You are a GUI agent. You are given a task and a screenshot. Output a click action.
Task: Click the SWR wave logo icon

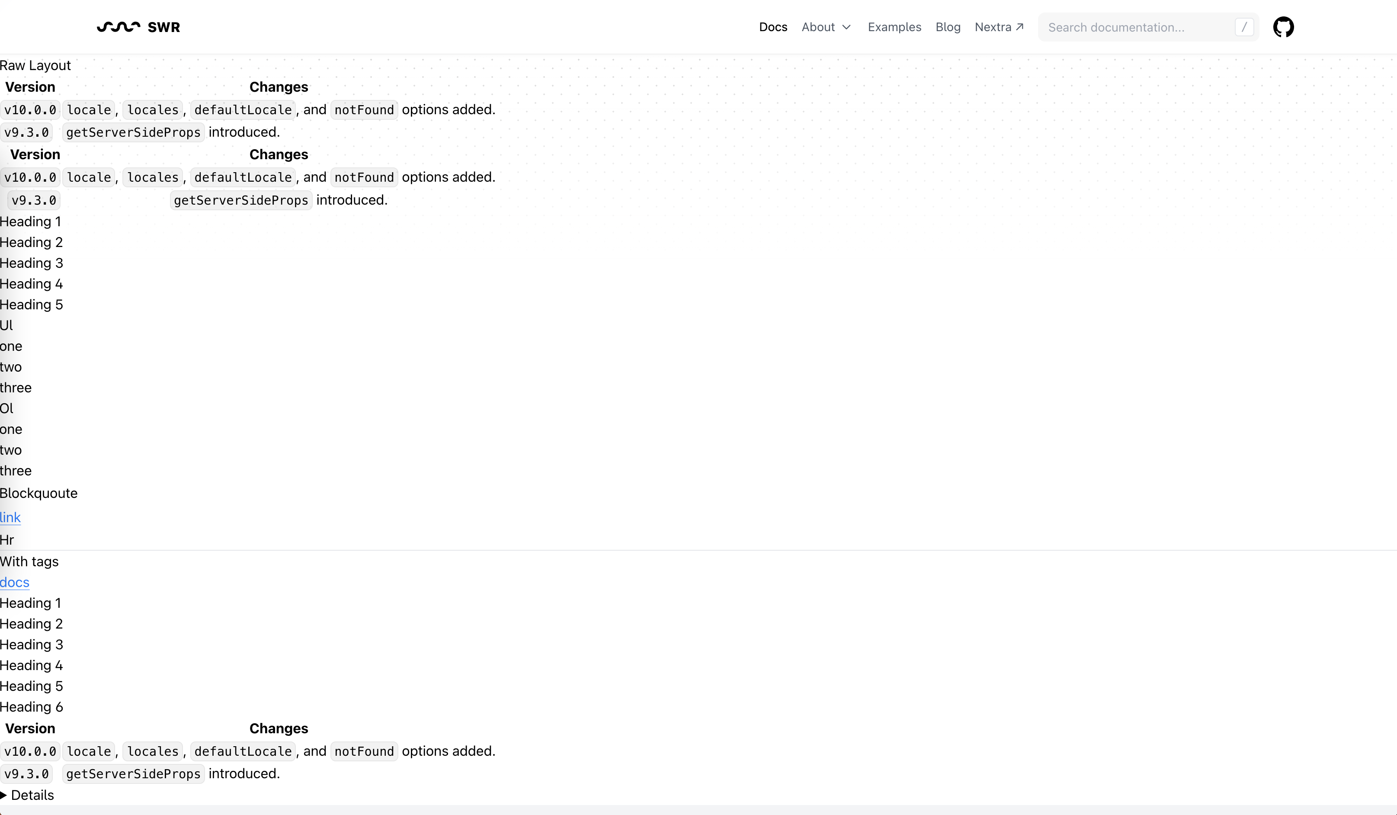tap(118, 27)
